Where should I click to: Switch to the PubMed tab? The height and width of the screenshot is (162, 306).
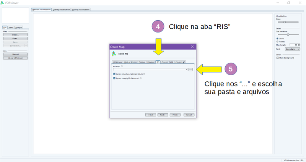point(151,62)
